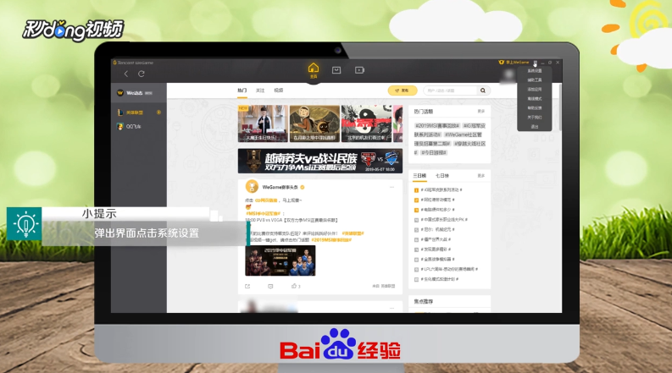Click the share icon under the post
Image resolution: width=672 pixels, height=373 pixels.
[x=247, y=286]
